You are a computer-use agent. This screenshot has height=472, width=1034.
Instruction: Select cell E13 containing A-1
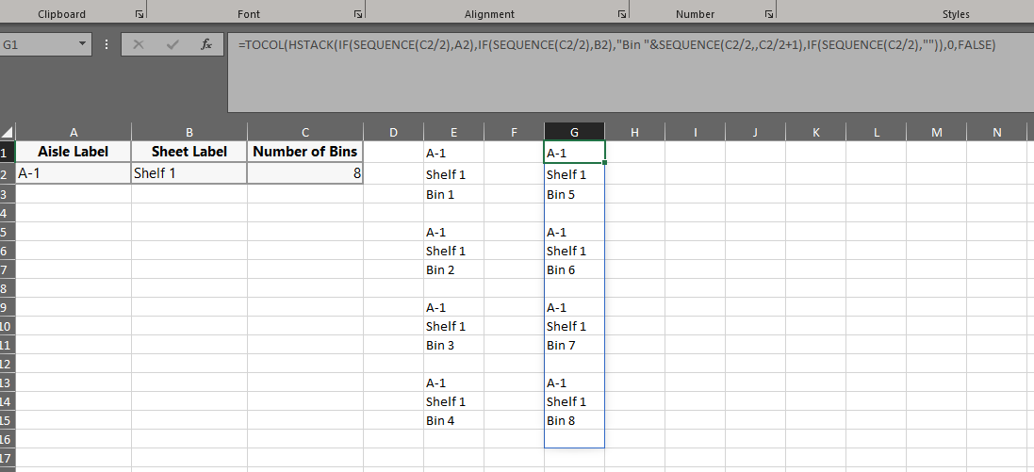pyautogui.click(x=453, y=382)
